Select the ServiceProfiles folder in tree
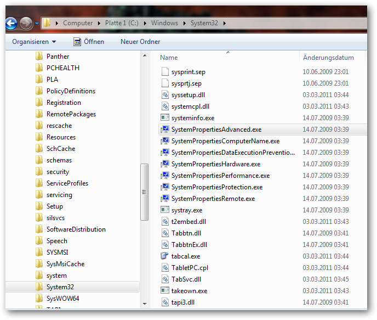 (x=67, y=183)
